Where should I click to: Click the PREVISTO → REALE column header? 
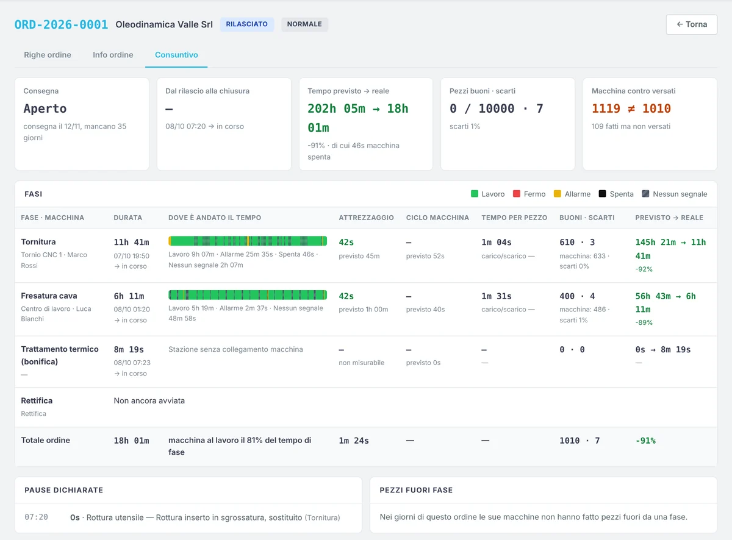click(669, 218)
